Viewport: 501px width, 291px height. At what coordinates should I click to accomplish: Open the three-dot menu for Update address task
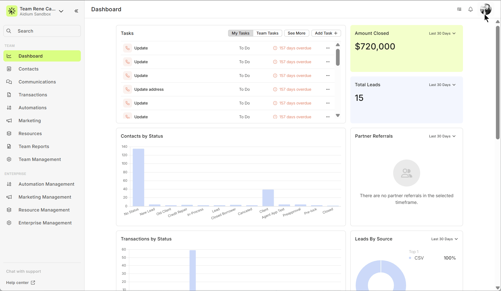tap(328, 89)
